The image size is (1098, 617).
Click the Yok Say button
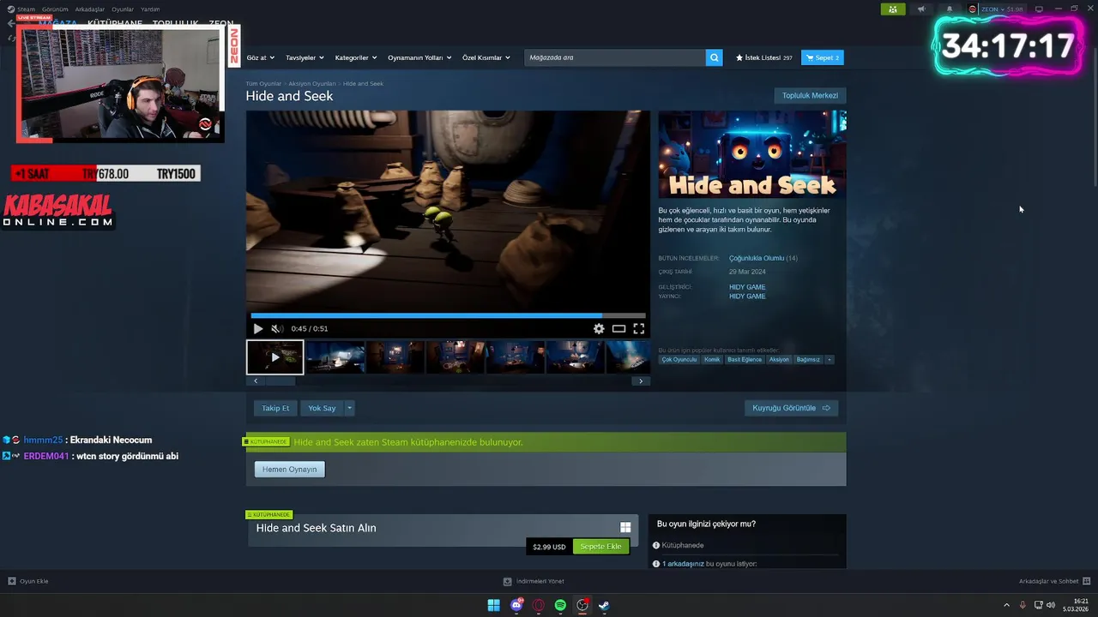(x=322, y=408)
